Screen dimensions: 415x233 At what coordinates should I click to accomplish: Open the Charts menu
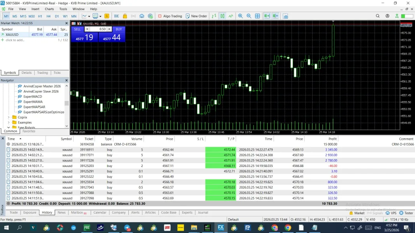click(49, 9)
